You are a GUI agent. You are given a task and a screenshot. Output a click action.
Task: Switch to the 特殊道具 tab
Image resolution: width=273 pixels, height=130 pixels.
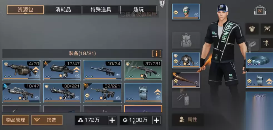click(x=101, y=10)
